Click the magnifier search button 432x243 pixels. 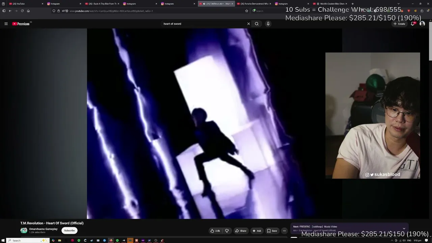(257, 24)
